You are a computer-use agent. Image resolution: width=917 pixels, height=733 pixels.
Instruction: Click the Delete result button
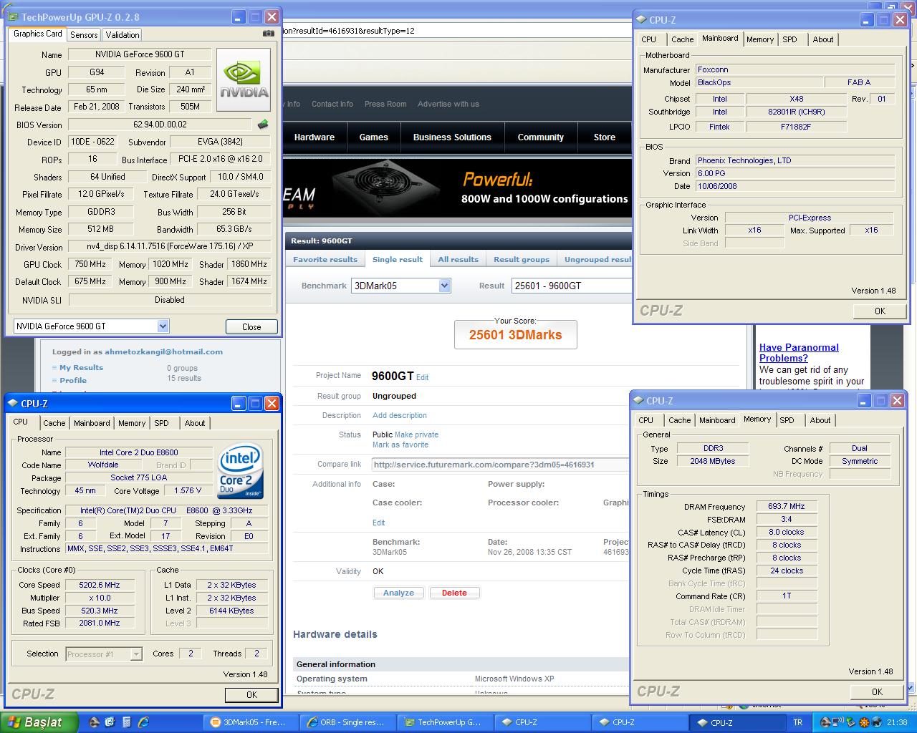pos(454,593)
